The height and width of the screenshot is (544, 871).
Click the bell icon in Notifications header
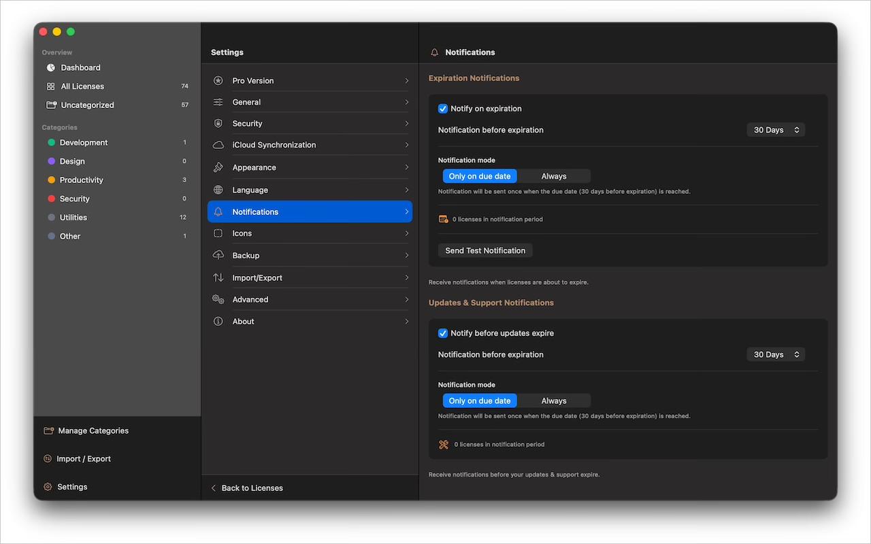(435, 52)
